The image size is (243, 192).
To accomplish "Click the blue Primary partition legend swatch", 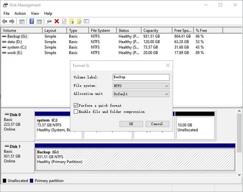I will 31,181.
